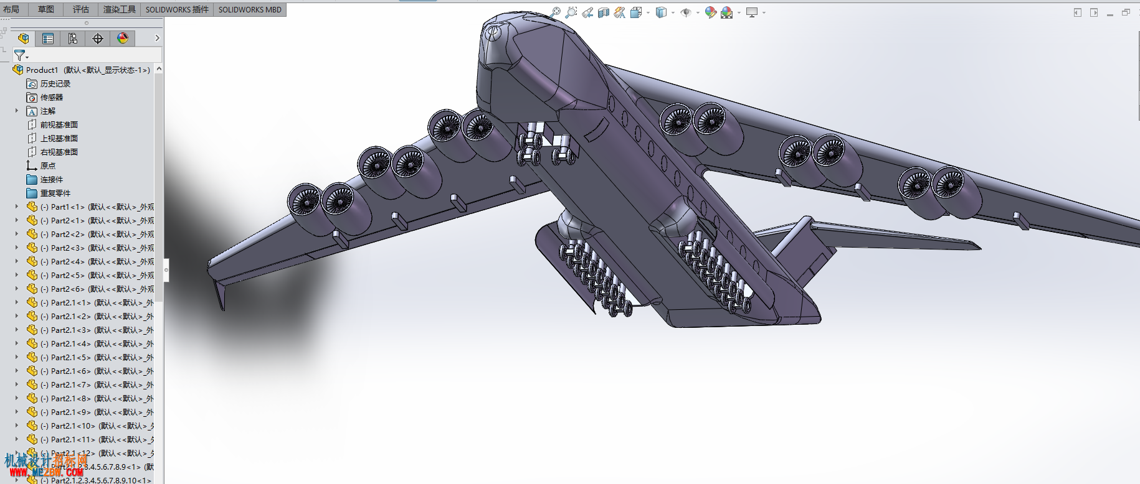The width and height of the screenshot is (1140, 484).
Task: Expand the Part1<1> tree node
Action: [x=17, y=207]
